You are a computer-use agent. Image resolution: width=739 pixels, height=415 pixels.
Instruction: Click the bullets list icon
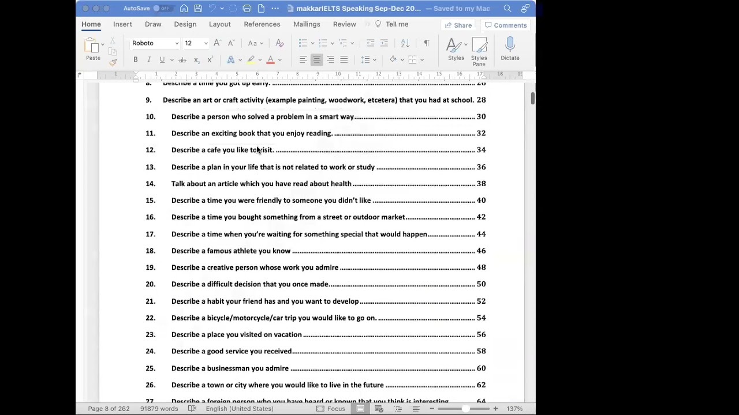tap(303, 43)
